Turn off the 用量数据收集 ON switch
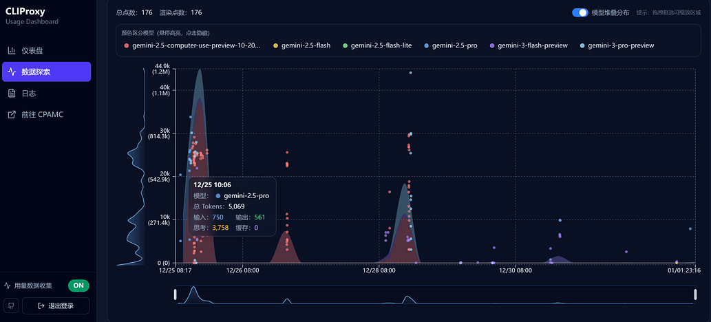Viewport: 711px width, 322px height. click(x=78, y=286)
